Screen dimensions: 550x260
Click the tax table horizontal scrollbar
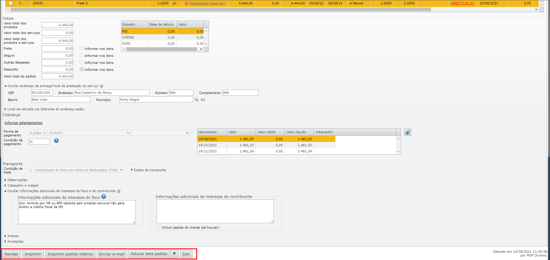[x=162, y=49]
